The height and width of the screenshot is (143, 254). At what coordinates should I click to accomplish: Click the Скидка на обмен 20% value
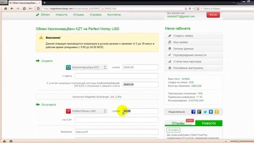point(191,82)
